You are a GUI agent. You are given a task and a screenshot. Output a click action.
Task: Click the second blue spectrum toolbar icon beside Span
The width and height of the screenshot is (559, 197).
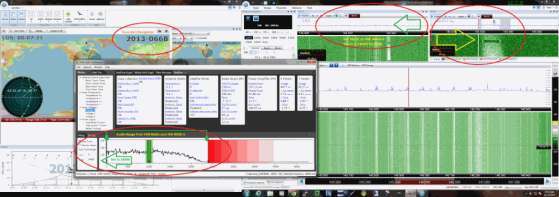tap(336, 65)
